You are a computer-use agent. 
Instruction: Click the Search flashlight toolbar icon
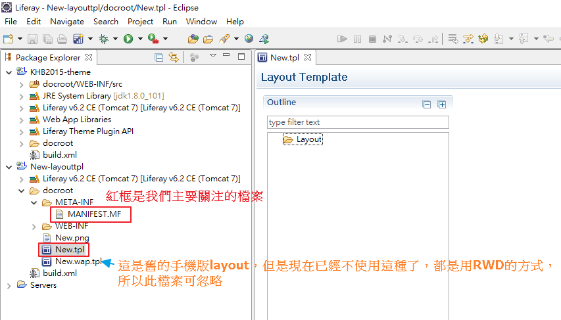pyautogui.click(x=224, y=39)
